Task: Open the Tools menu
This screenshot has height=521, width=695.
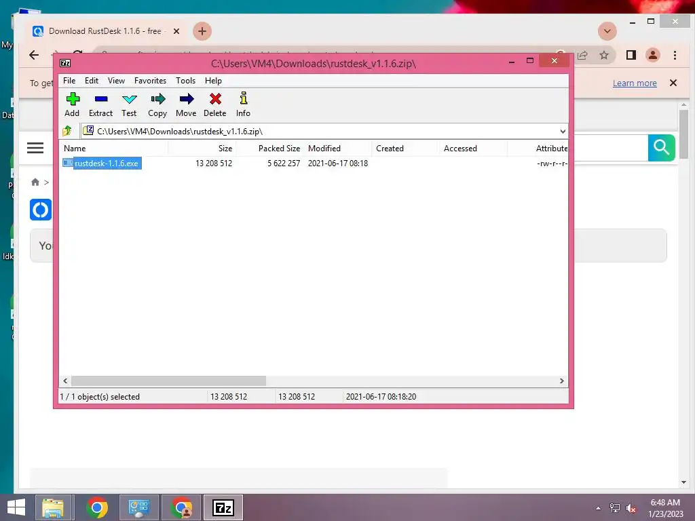Action: [x=185, y=81]
